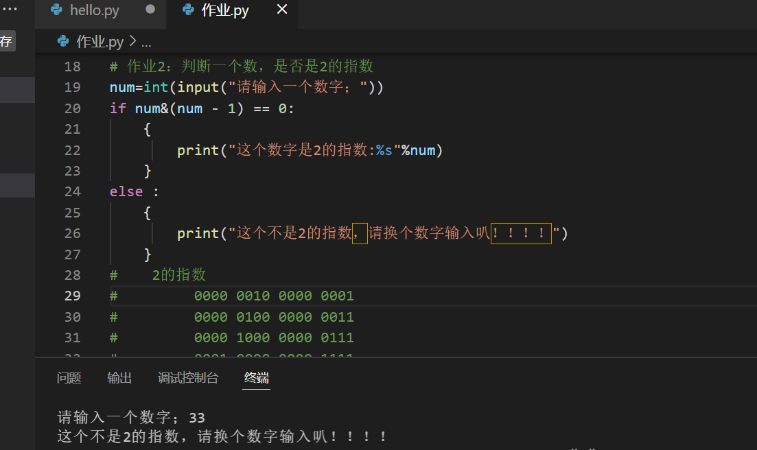This screenshot has width=757, height=450.
Task: Click line number 24 in gutter
Action: point(73,192)
